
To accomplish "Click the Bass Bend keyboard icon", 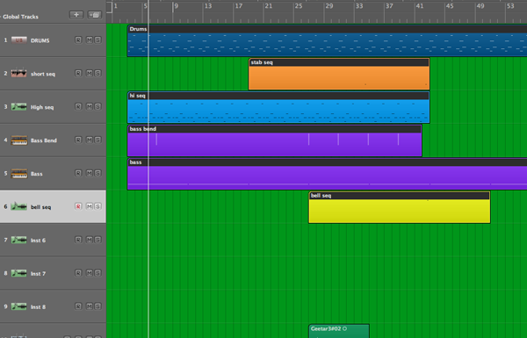I will (19, 140).
